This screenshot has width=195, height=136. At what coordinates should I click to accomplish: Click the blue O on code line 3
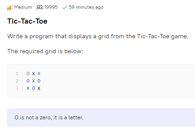pyautogui.click(x=34, y=88)
